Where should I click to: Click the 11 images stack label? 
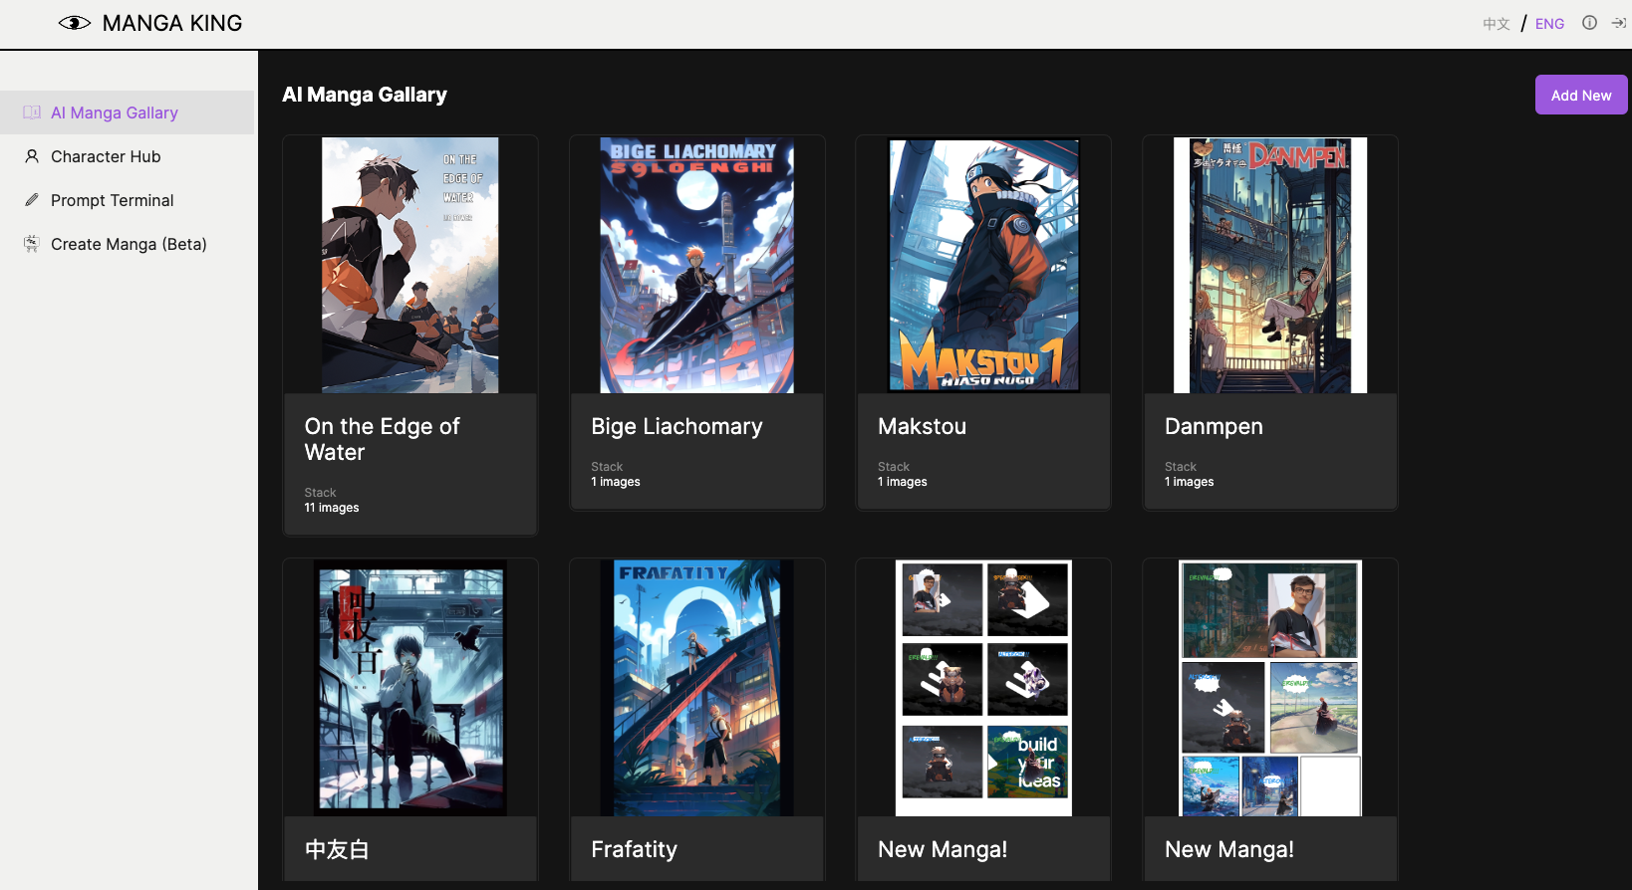pyautogui.click(x=332, y=508)
